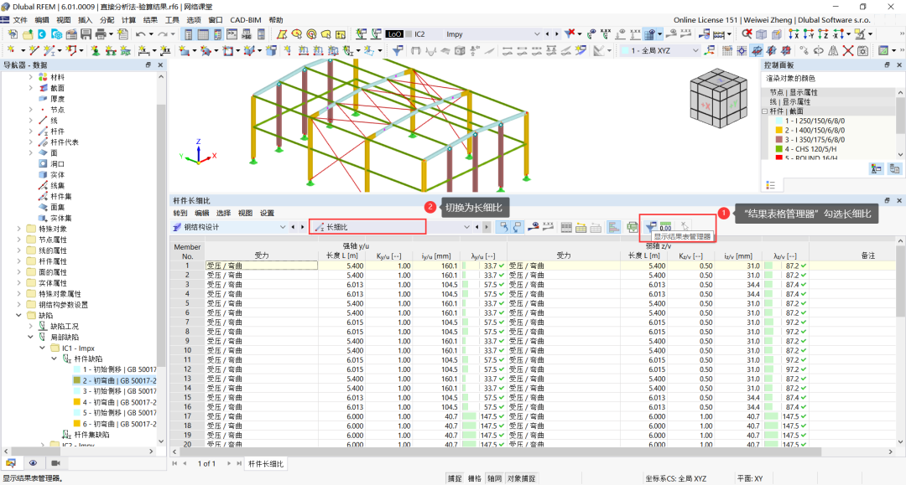Click the 受压 / 弯曲 cell of member 1

point(261,266)
